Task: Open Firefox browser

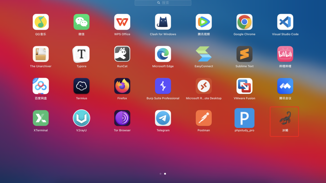Action: 122,86
